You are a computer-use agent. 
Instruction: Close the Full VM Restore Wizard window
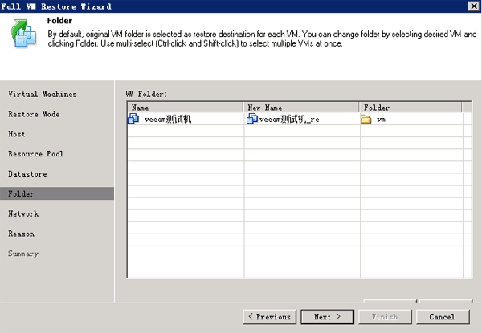(x=474, y=6)
